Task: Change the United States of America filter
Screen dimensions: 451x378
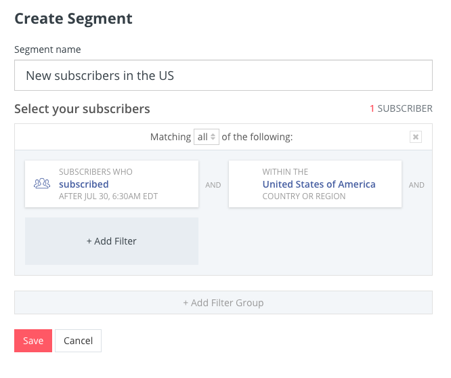Action: [319, 184]
